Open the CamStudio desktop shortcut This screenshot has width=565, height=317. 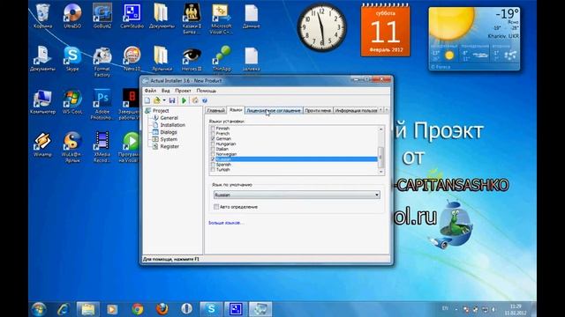(x=132, y=16)
